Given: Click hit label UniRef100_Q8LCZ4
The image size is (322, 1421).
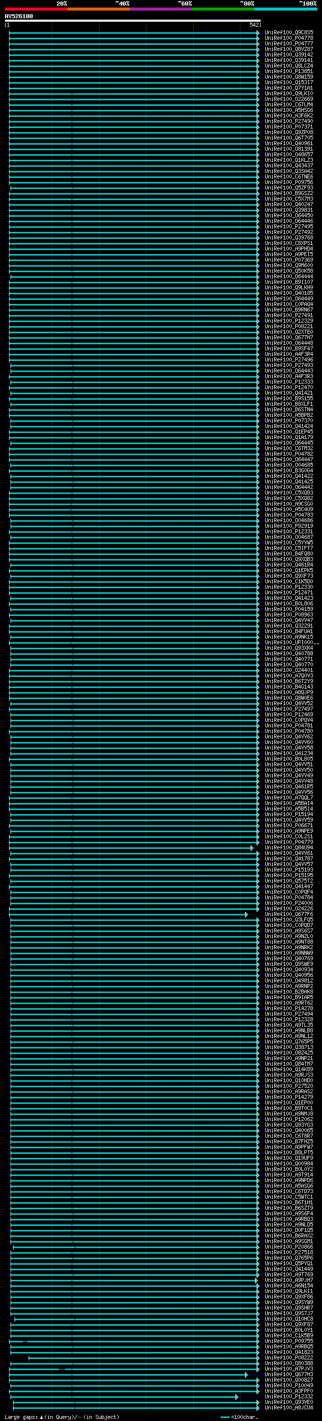Looking at the screenshot, I should tap(289, 66).
